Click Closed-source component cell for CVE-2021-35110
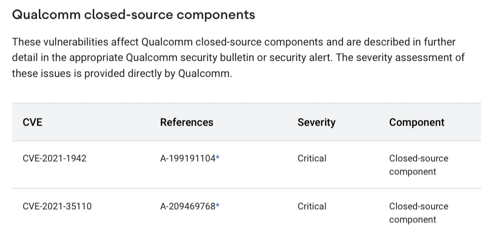Screen dimensions: 486x232 click(418, 213)
